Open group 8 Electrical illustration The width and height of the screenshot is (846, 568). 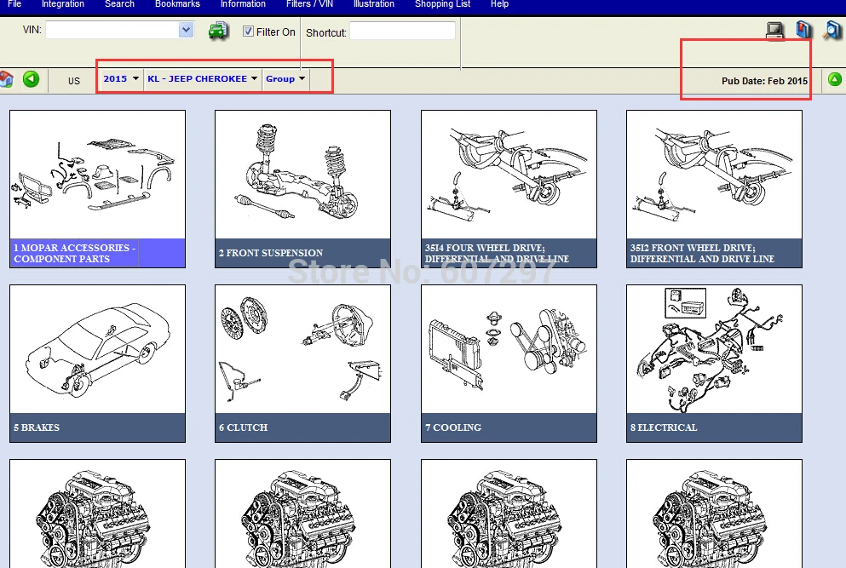coord(714,349)
